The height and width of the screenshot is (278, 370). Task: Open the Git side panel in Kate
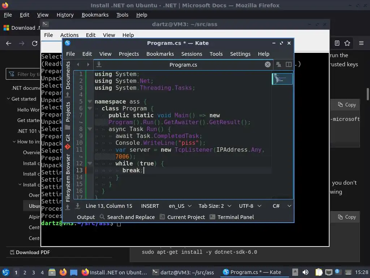(x=68, y=138)
